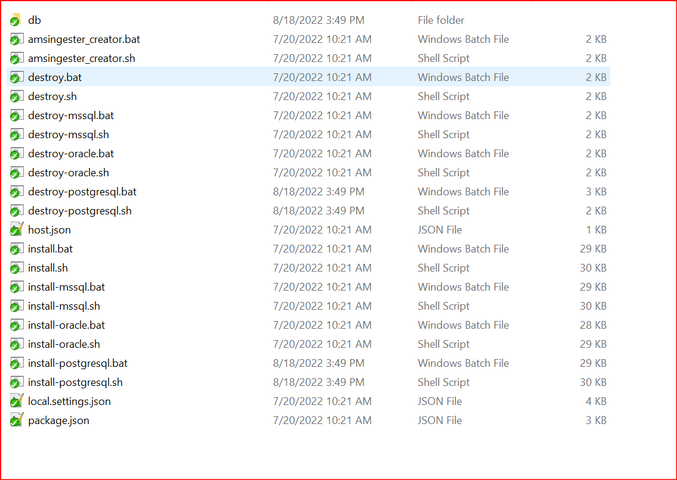Click the install-postgresql.sh file icon
The width and height of the screenshot is (677, 480).
(17, 382)
